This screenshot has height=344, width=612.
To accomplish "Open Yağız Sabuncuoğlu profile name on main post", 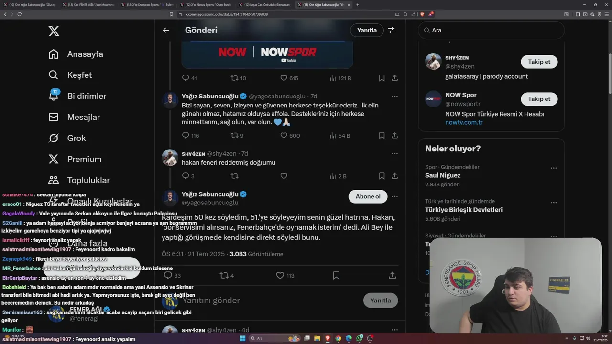I will 210,194.
